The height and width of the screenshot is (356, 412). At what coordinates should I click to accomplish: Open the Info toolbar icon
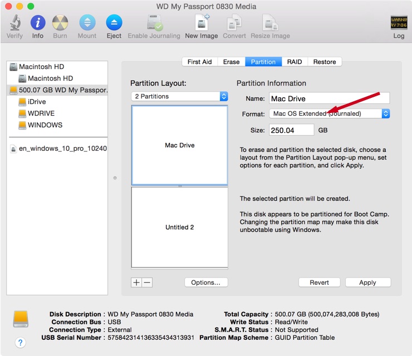[38, 23]
